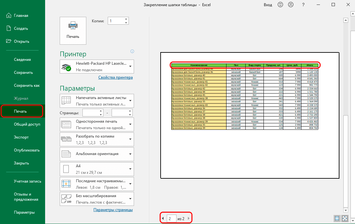This screenshot has height=224, width=355.
Task: Click the current page number field
Action: pos(171,219)
